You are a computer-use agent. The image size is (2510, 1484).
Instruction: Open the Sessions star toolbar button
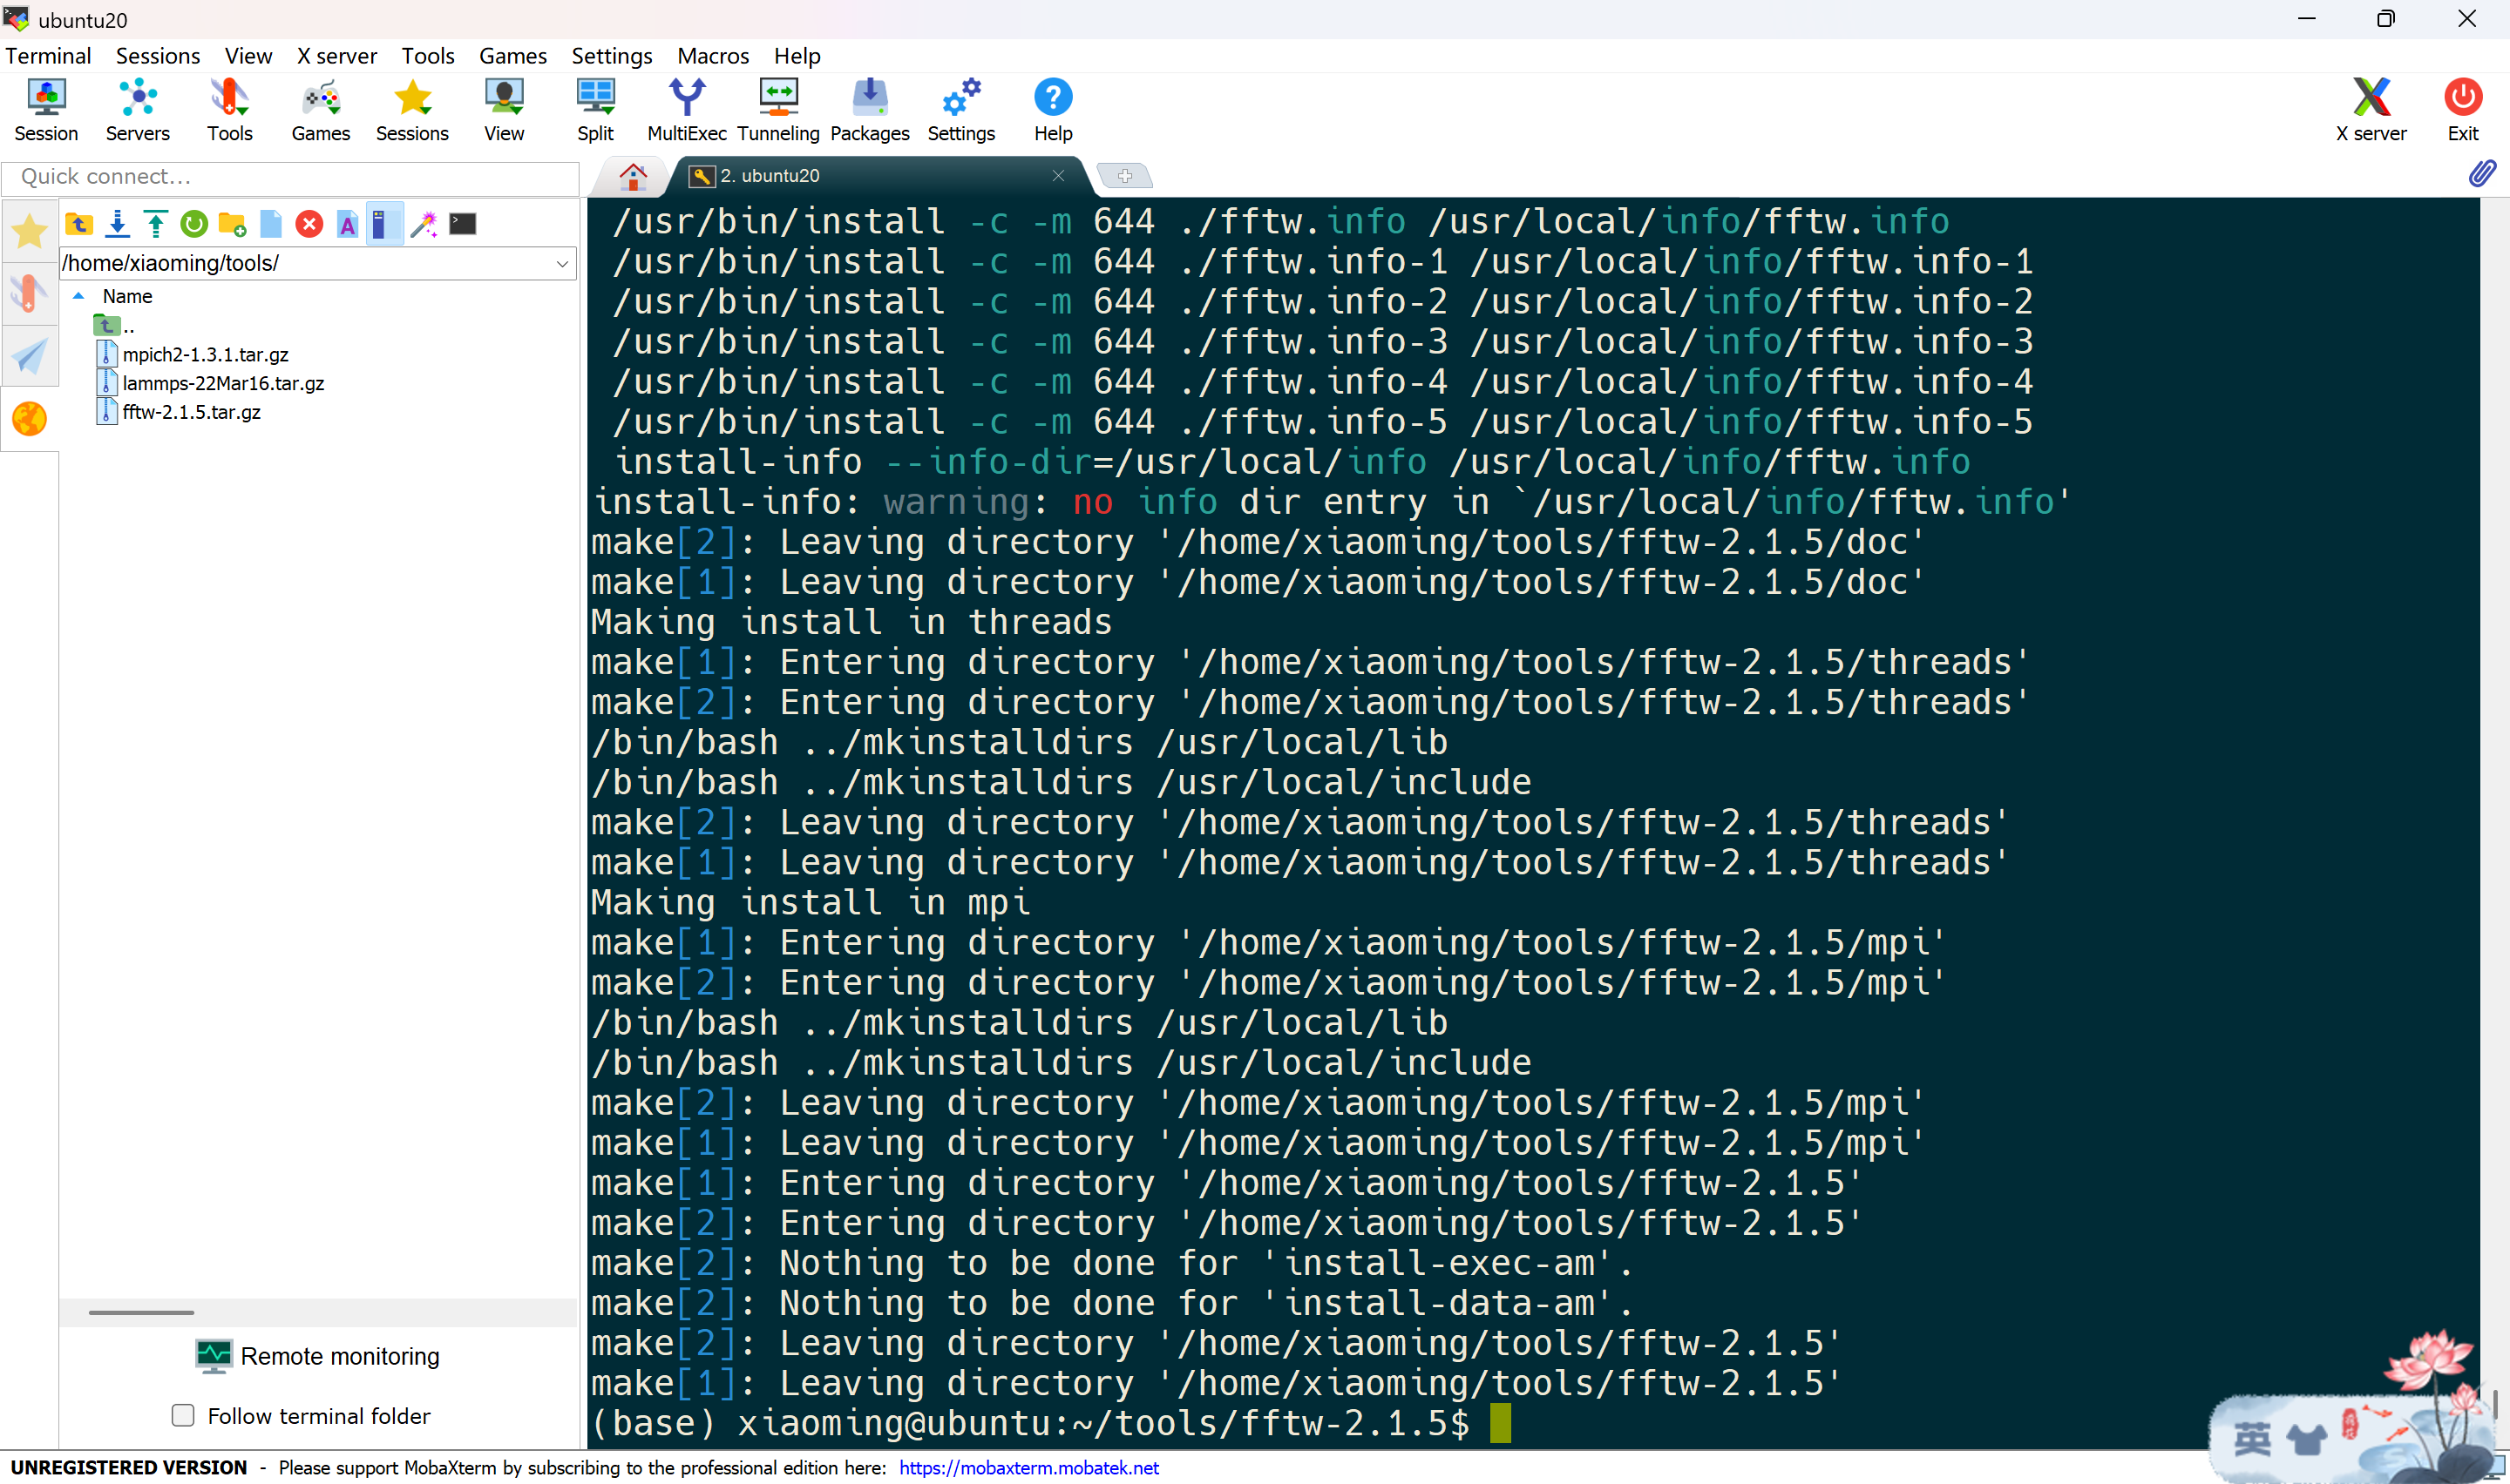click(x=412, y=110)
